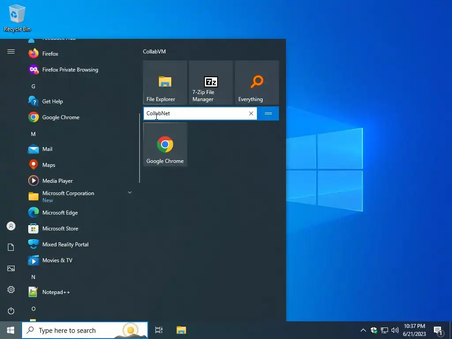Click the taskbar search box

[x=85, y=330]
